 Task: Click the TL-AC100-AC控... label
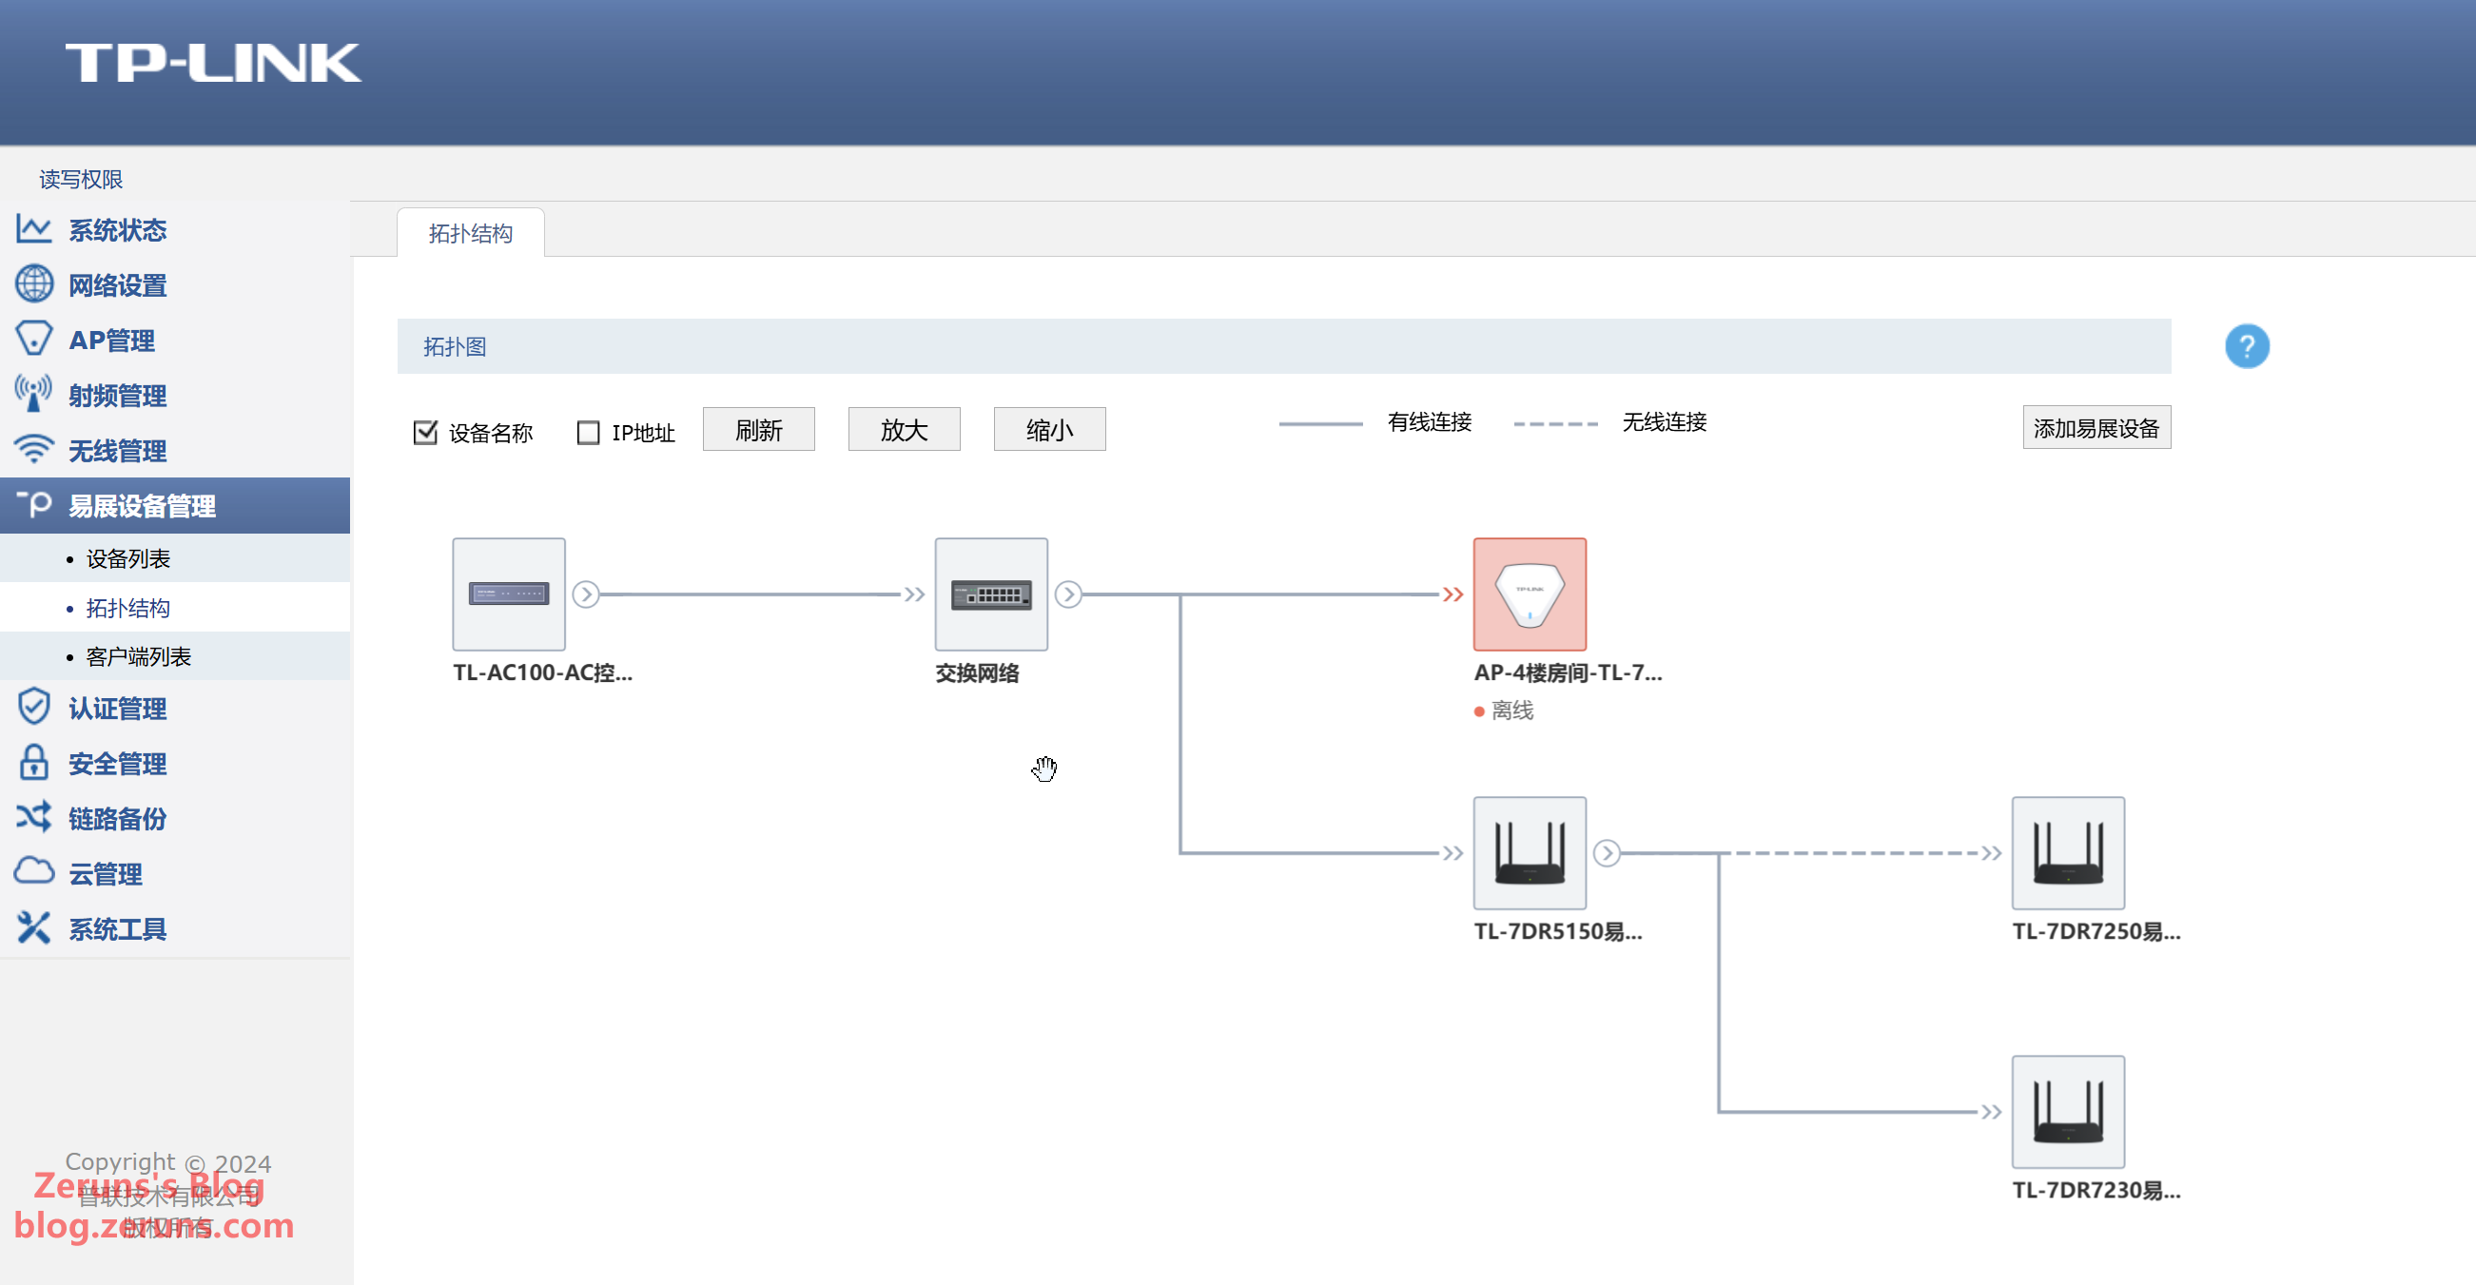click(x=542, y=672)
